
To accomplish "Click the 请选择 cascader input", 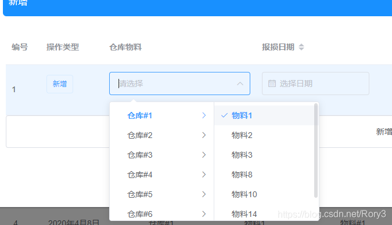I will pyautogui.click(x=179, y=84).
